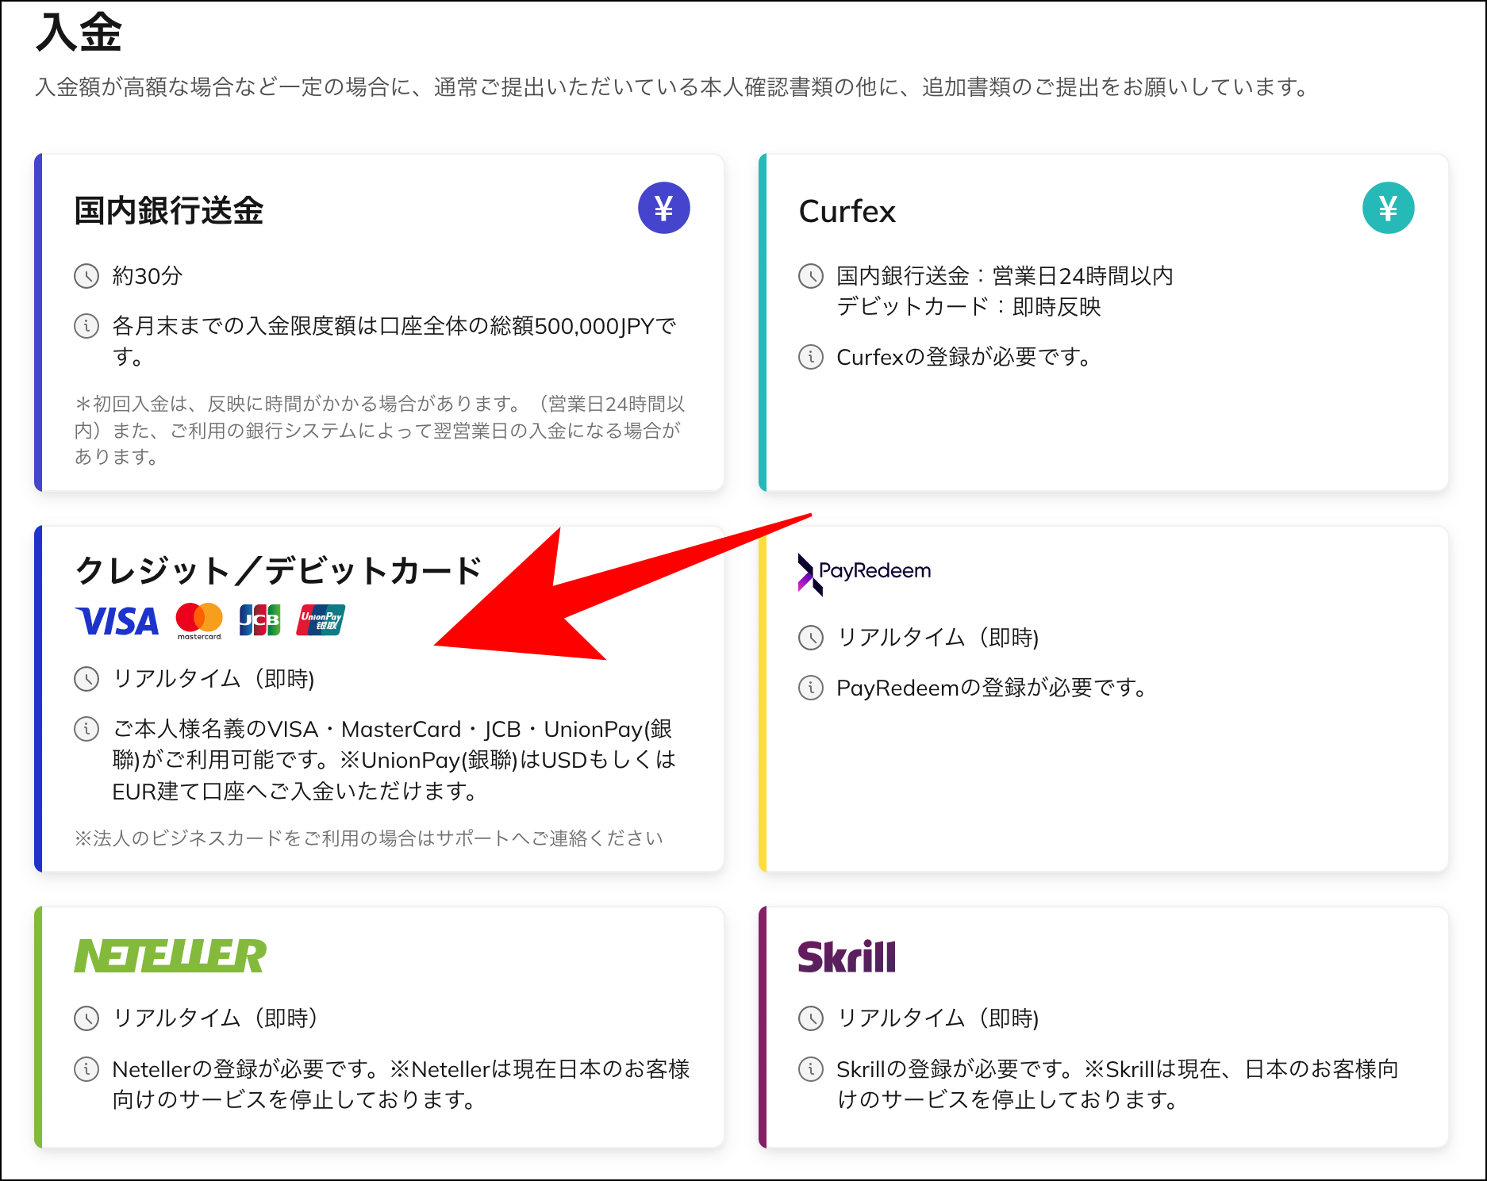Click info icon beside Curfexの登録が必要です
The width and height of the screenshot is (1487, 1181).
(x=811, y=357)
